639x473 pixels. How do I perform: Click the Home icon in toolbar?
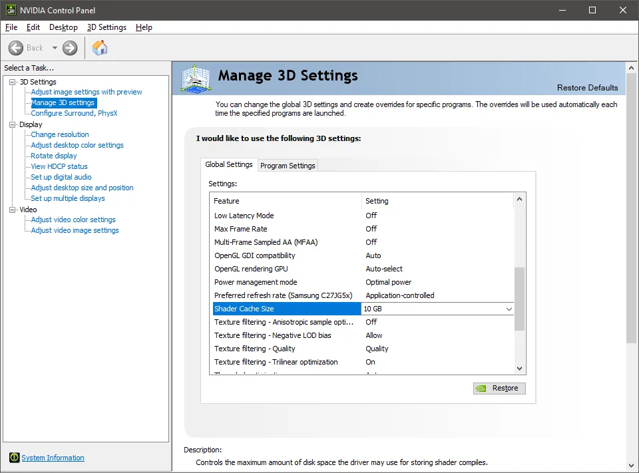click(100, 48)
